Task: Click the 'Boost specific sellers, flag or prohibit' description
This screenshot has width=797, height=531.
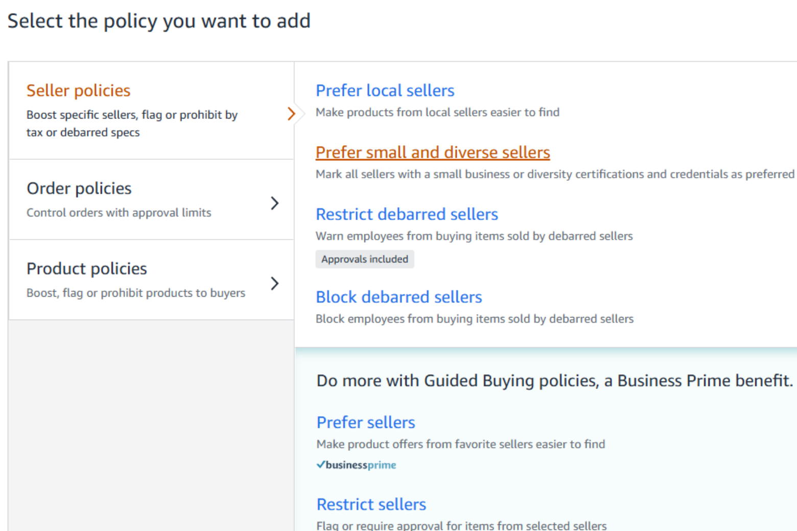Action: tap(132, 124)
